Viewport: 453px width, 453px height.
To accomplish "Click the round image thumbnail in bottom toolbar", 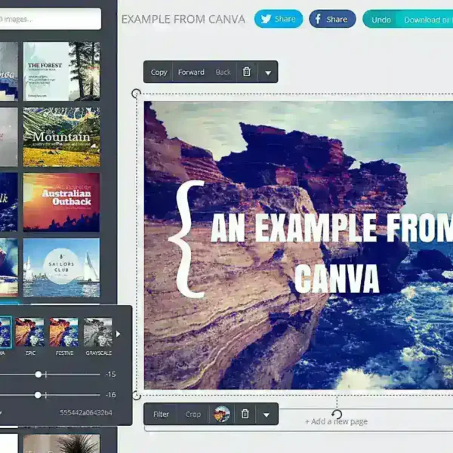I will coord(221,414).
